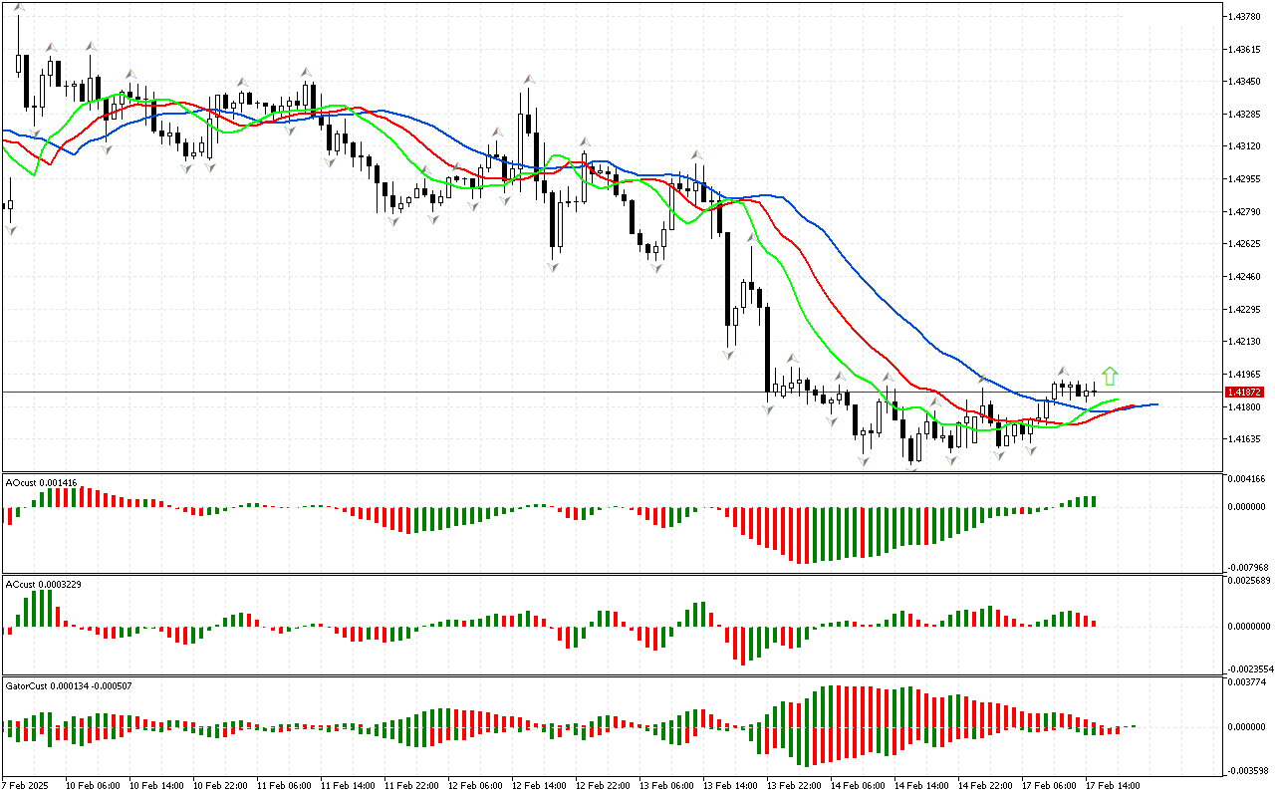The image size is (1275, 797).
Task: Click the ACcust 0.0003229 indicator label
Action: point(43,584)
